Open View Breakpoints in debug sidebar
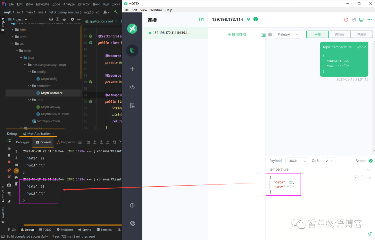Screen dimensions: 375x240 click(x=9, y=170)
